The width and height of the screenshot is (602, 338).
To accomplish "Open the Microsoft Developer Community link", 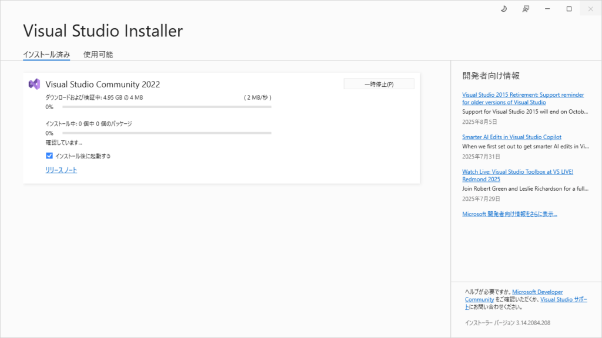I will point(537,292).
